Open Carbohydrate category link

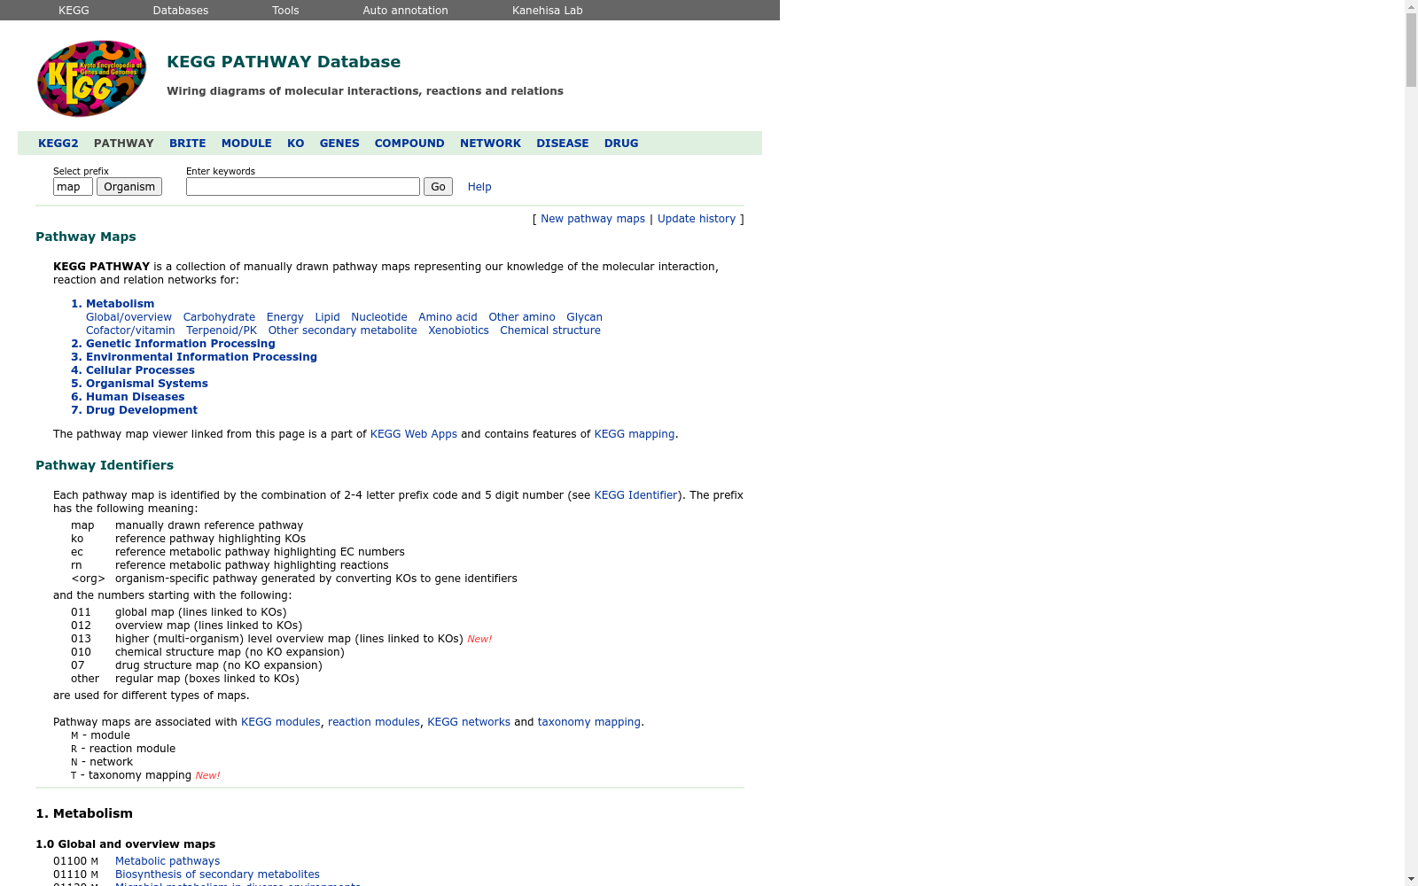click(219, 317)
